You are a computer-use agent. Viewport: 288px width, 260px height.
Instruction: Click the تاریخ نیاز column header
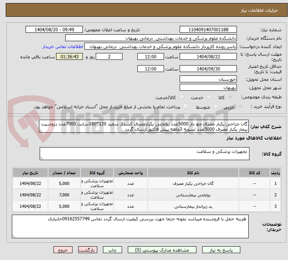click(x=30, y=173)
